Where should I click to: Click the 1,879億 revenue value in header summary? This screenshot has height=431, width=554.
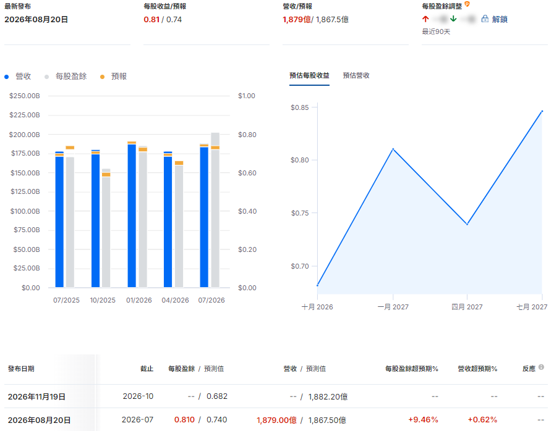tap(297, 19)
